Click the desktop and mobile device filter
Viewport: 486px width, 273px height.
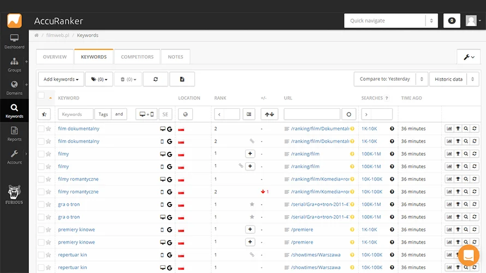pyautogui.click(x=146, y=114)
